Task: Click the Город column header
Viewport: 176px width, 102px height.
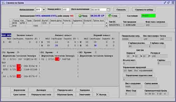Action: [16, 21]
